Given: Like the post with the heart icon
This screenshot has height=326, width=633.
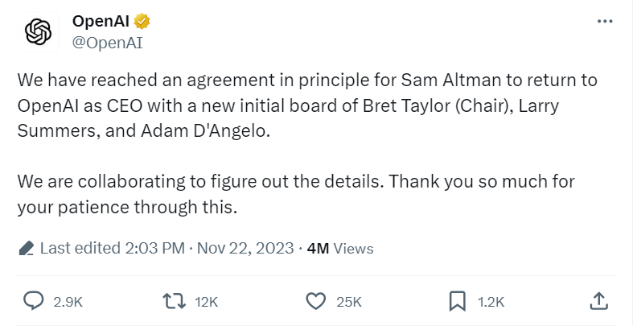Looking at the screenshot, I should click(x=317, y=301).
